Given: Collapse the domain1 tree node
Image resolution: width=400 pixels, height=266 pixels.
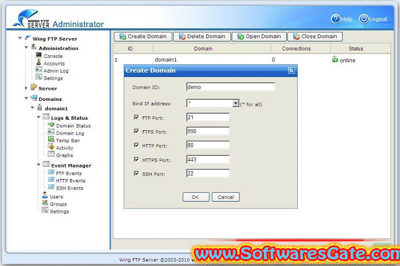Looking at the screenshot, I should pyautogui.click(x=32, y=108).
